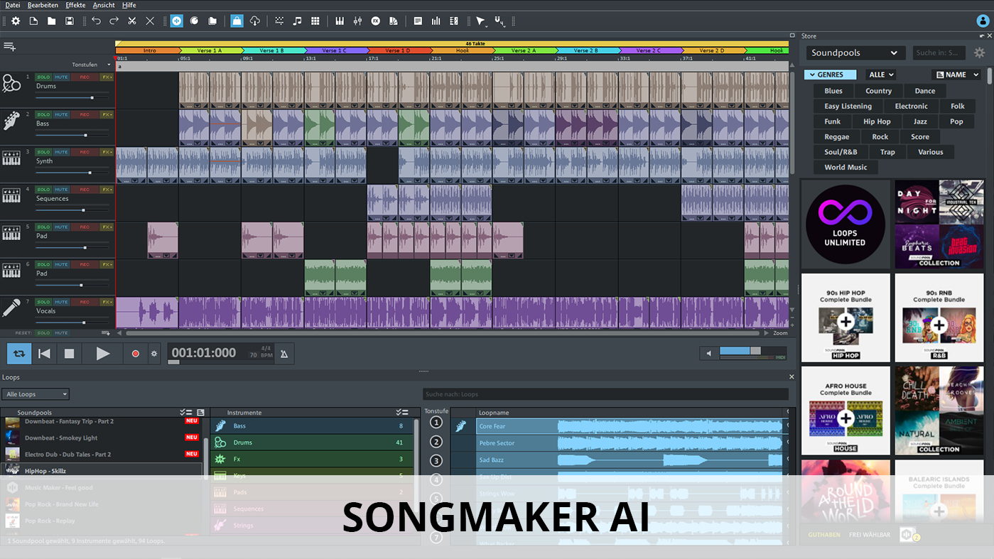Open program settings gear in top toolbar
Image resolution: width=994 pixels, height=559 pixels.
(x=16, y=21)
